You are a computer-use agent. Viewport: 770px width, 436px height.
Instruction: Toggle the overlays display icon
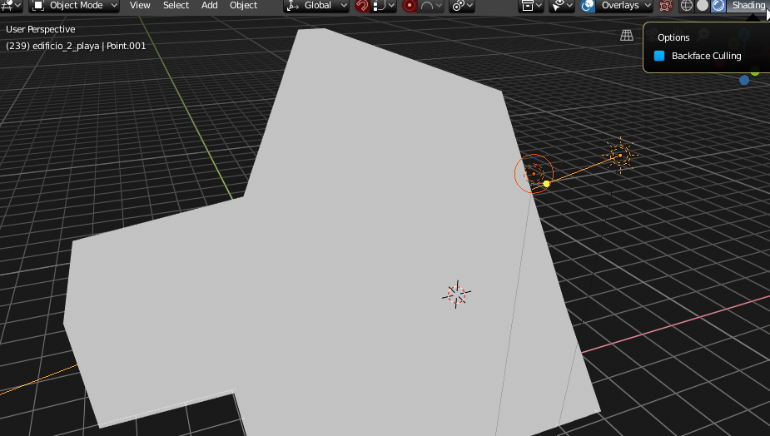pyautogui.click(x=588, y=5)
